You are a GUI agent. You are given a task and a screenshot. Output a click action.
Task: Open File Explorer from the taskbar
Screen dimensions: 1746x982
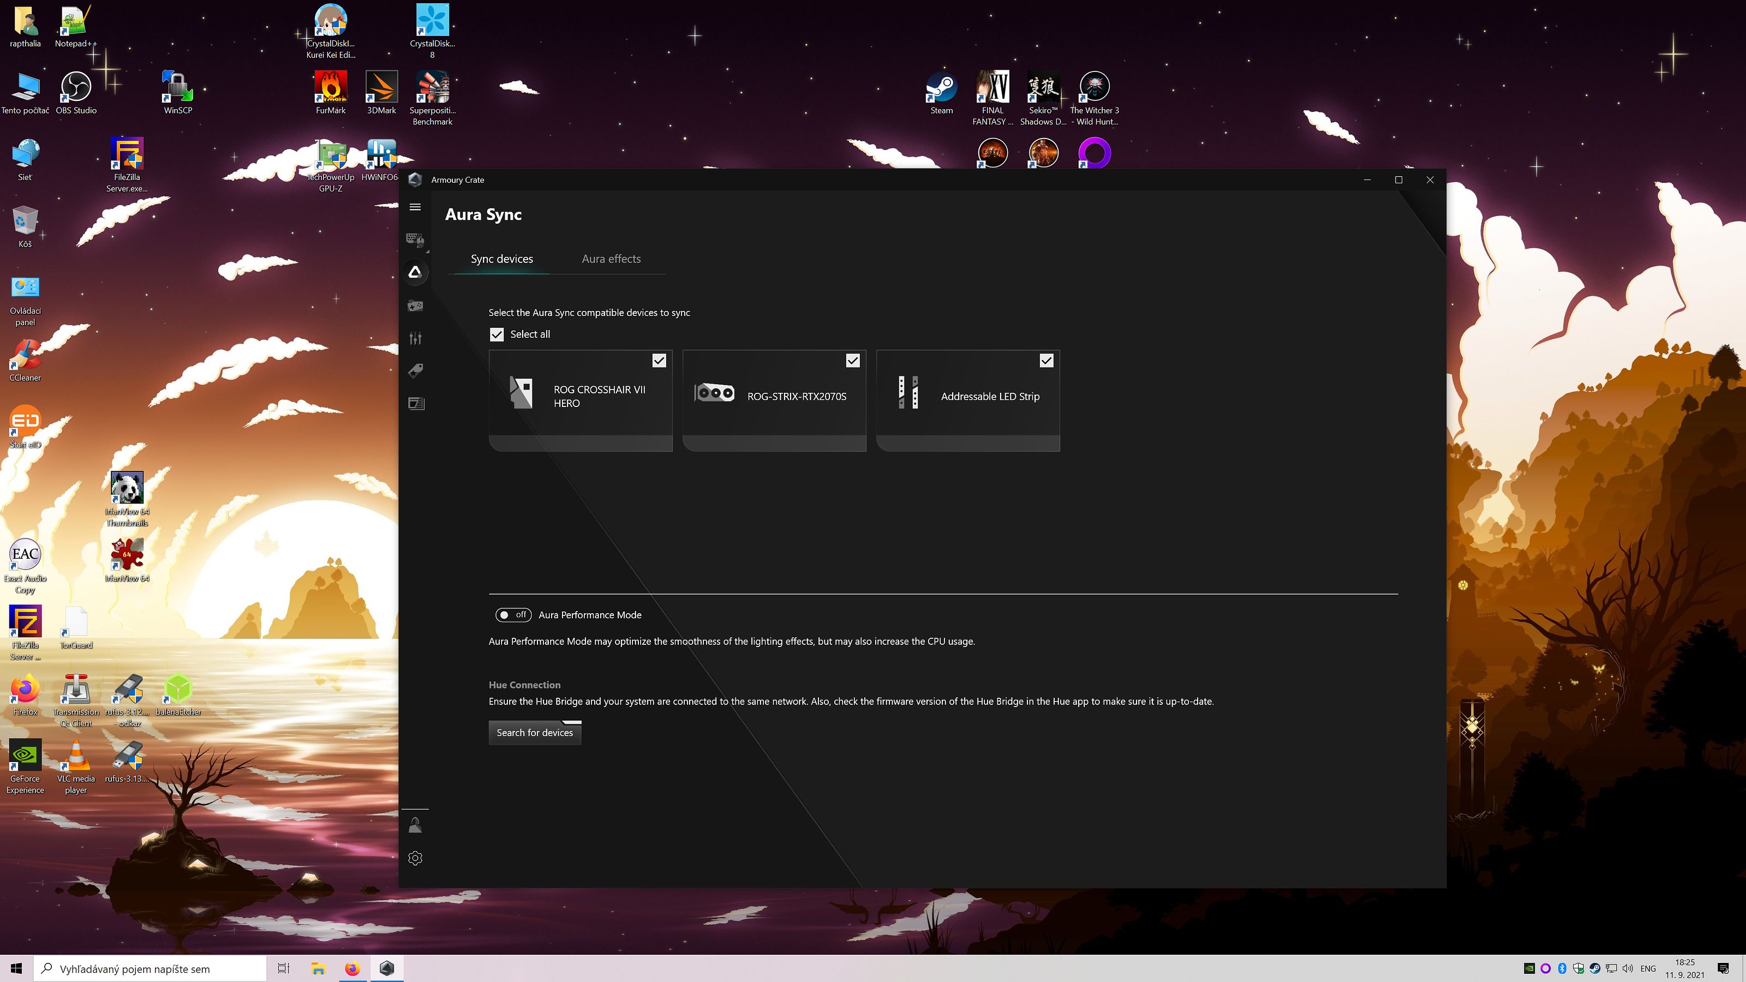coord(318,968)
